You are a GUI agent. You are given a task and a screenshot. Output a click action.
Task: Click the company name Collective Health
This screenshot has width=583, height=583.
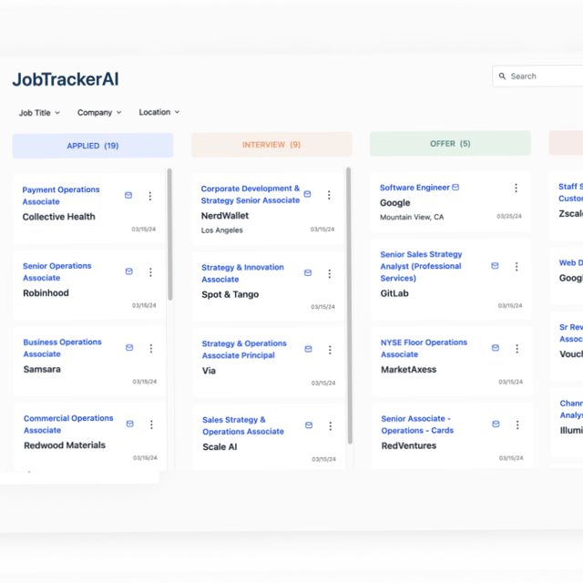point(58,217)
